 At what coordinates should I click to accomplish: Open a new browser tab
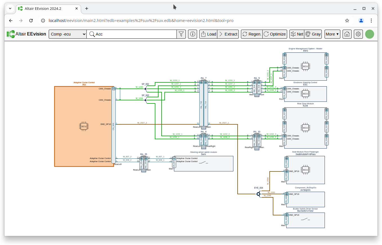tap(87, 8)
